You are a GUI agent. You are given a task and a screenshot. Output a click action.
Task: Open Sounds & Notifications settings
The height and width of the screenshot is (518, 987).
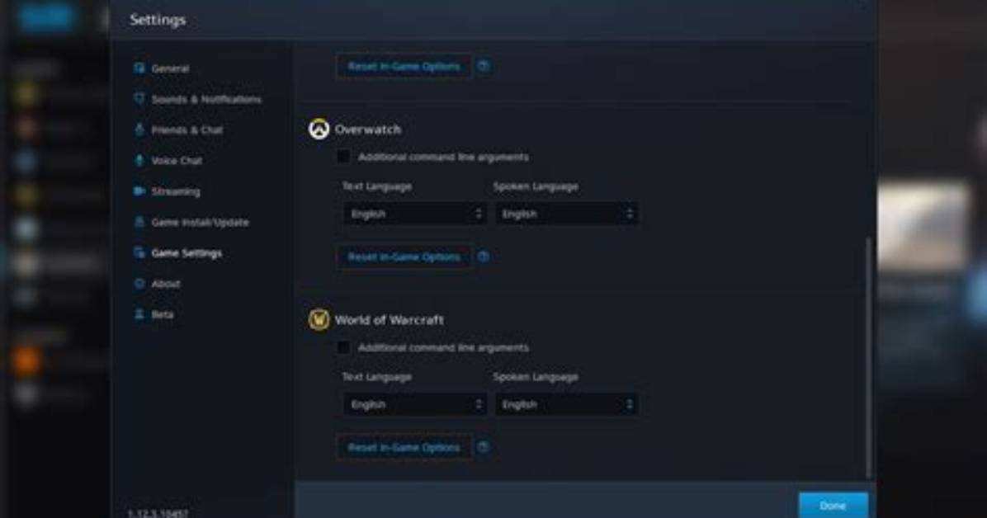pyautogui.click(x=205, y=99)
